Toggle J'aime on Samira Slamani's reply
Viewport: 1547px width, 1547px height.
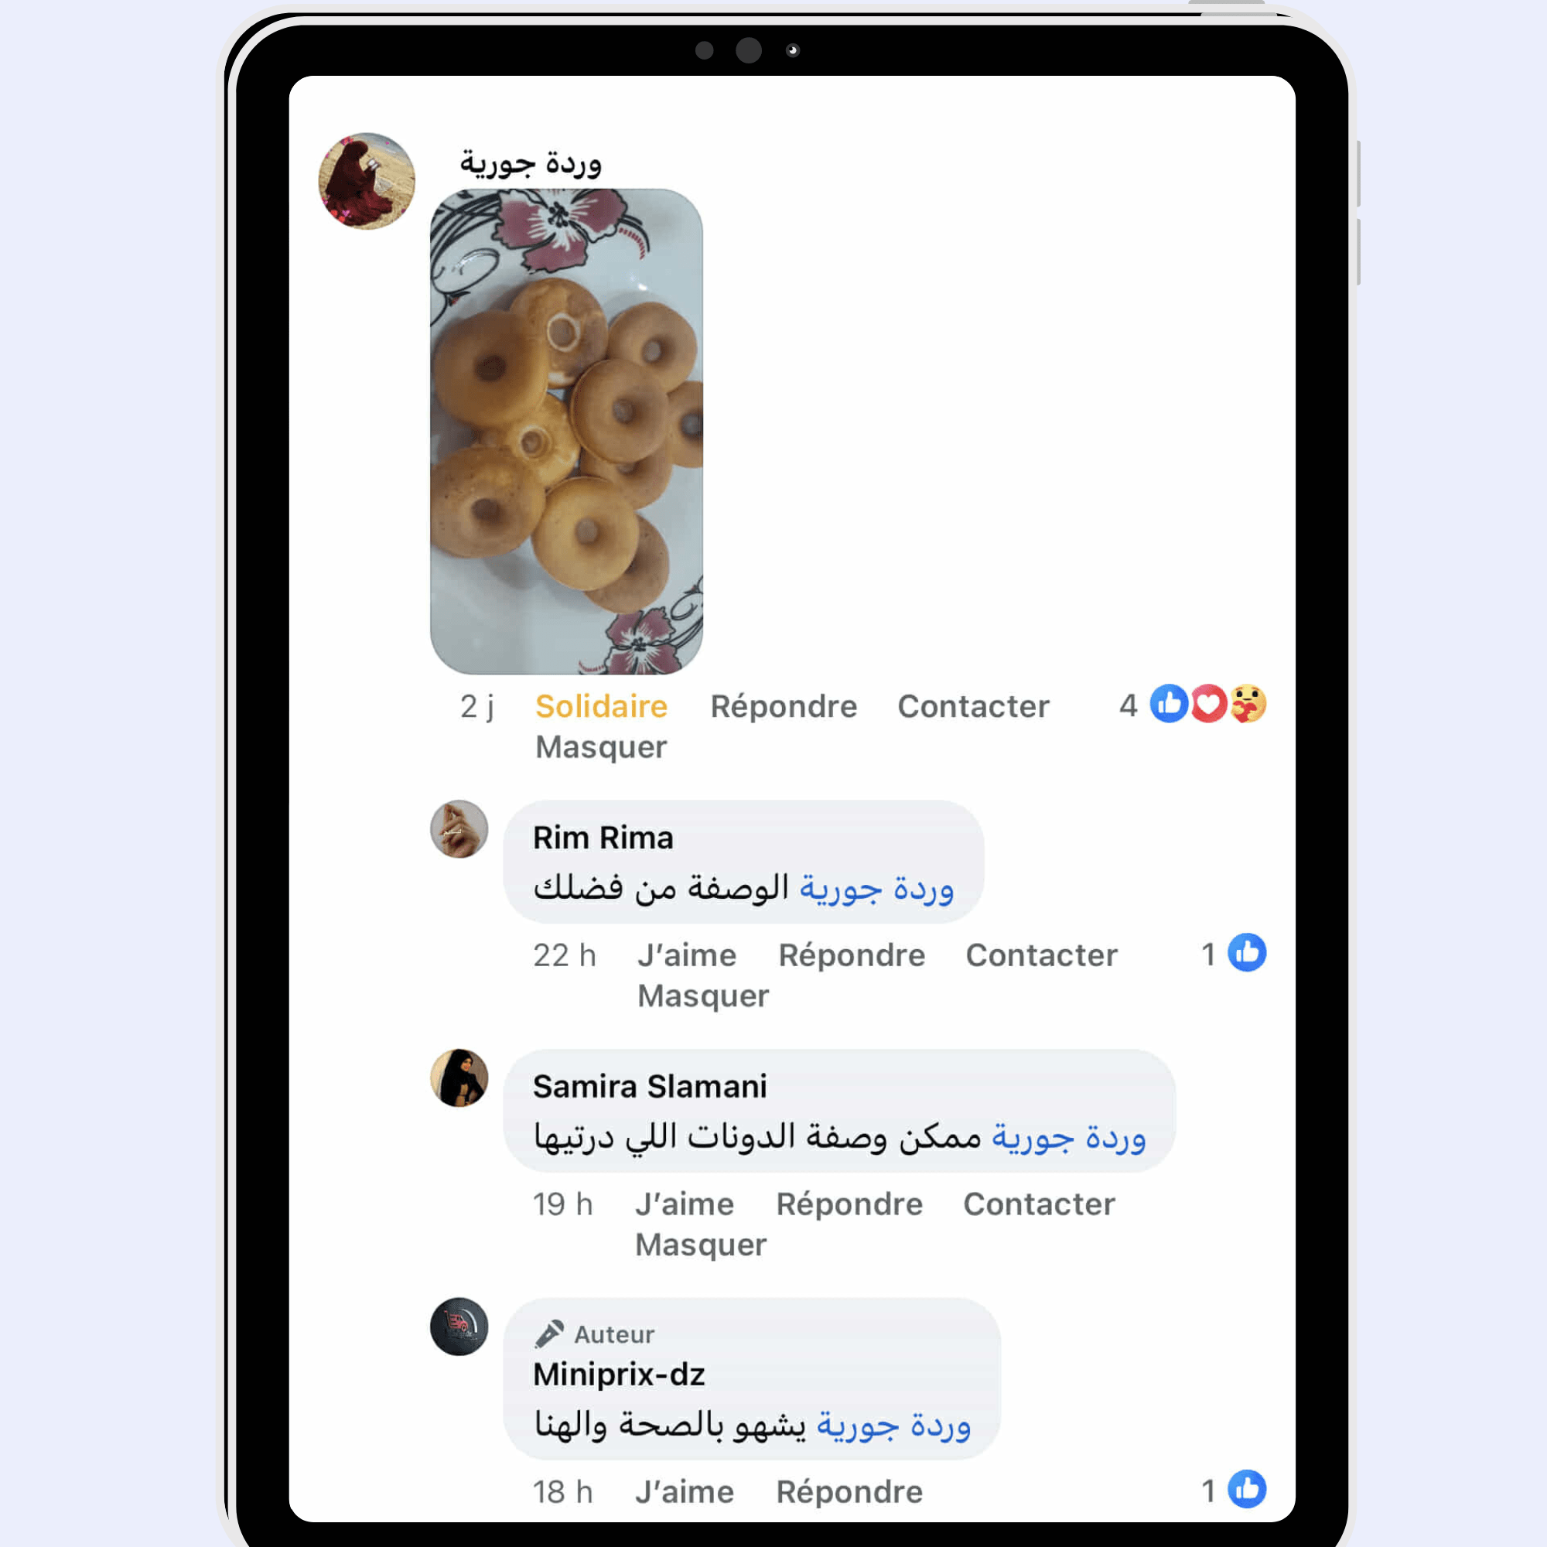pyautogui.click(x=684, y=1204)
